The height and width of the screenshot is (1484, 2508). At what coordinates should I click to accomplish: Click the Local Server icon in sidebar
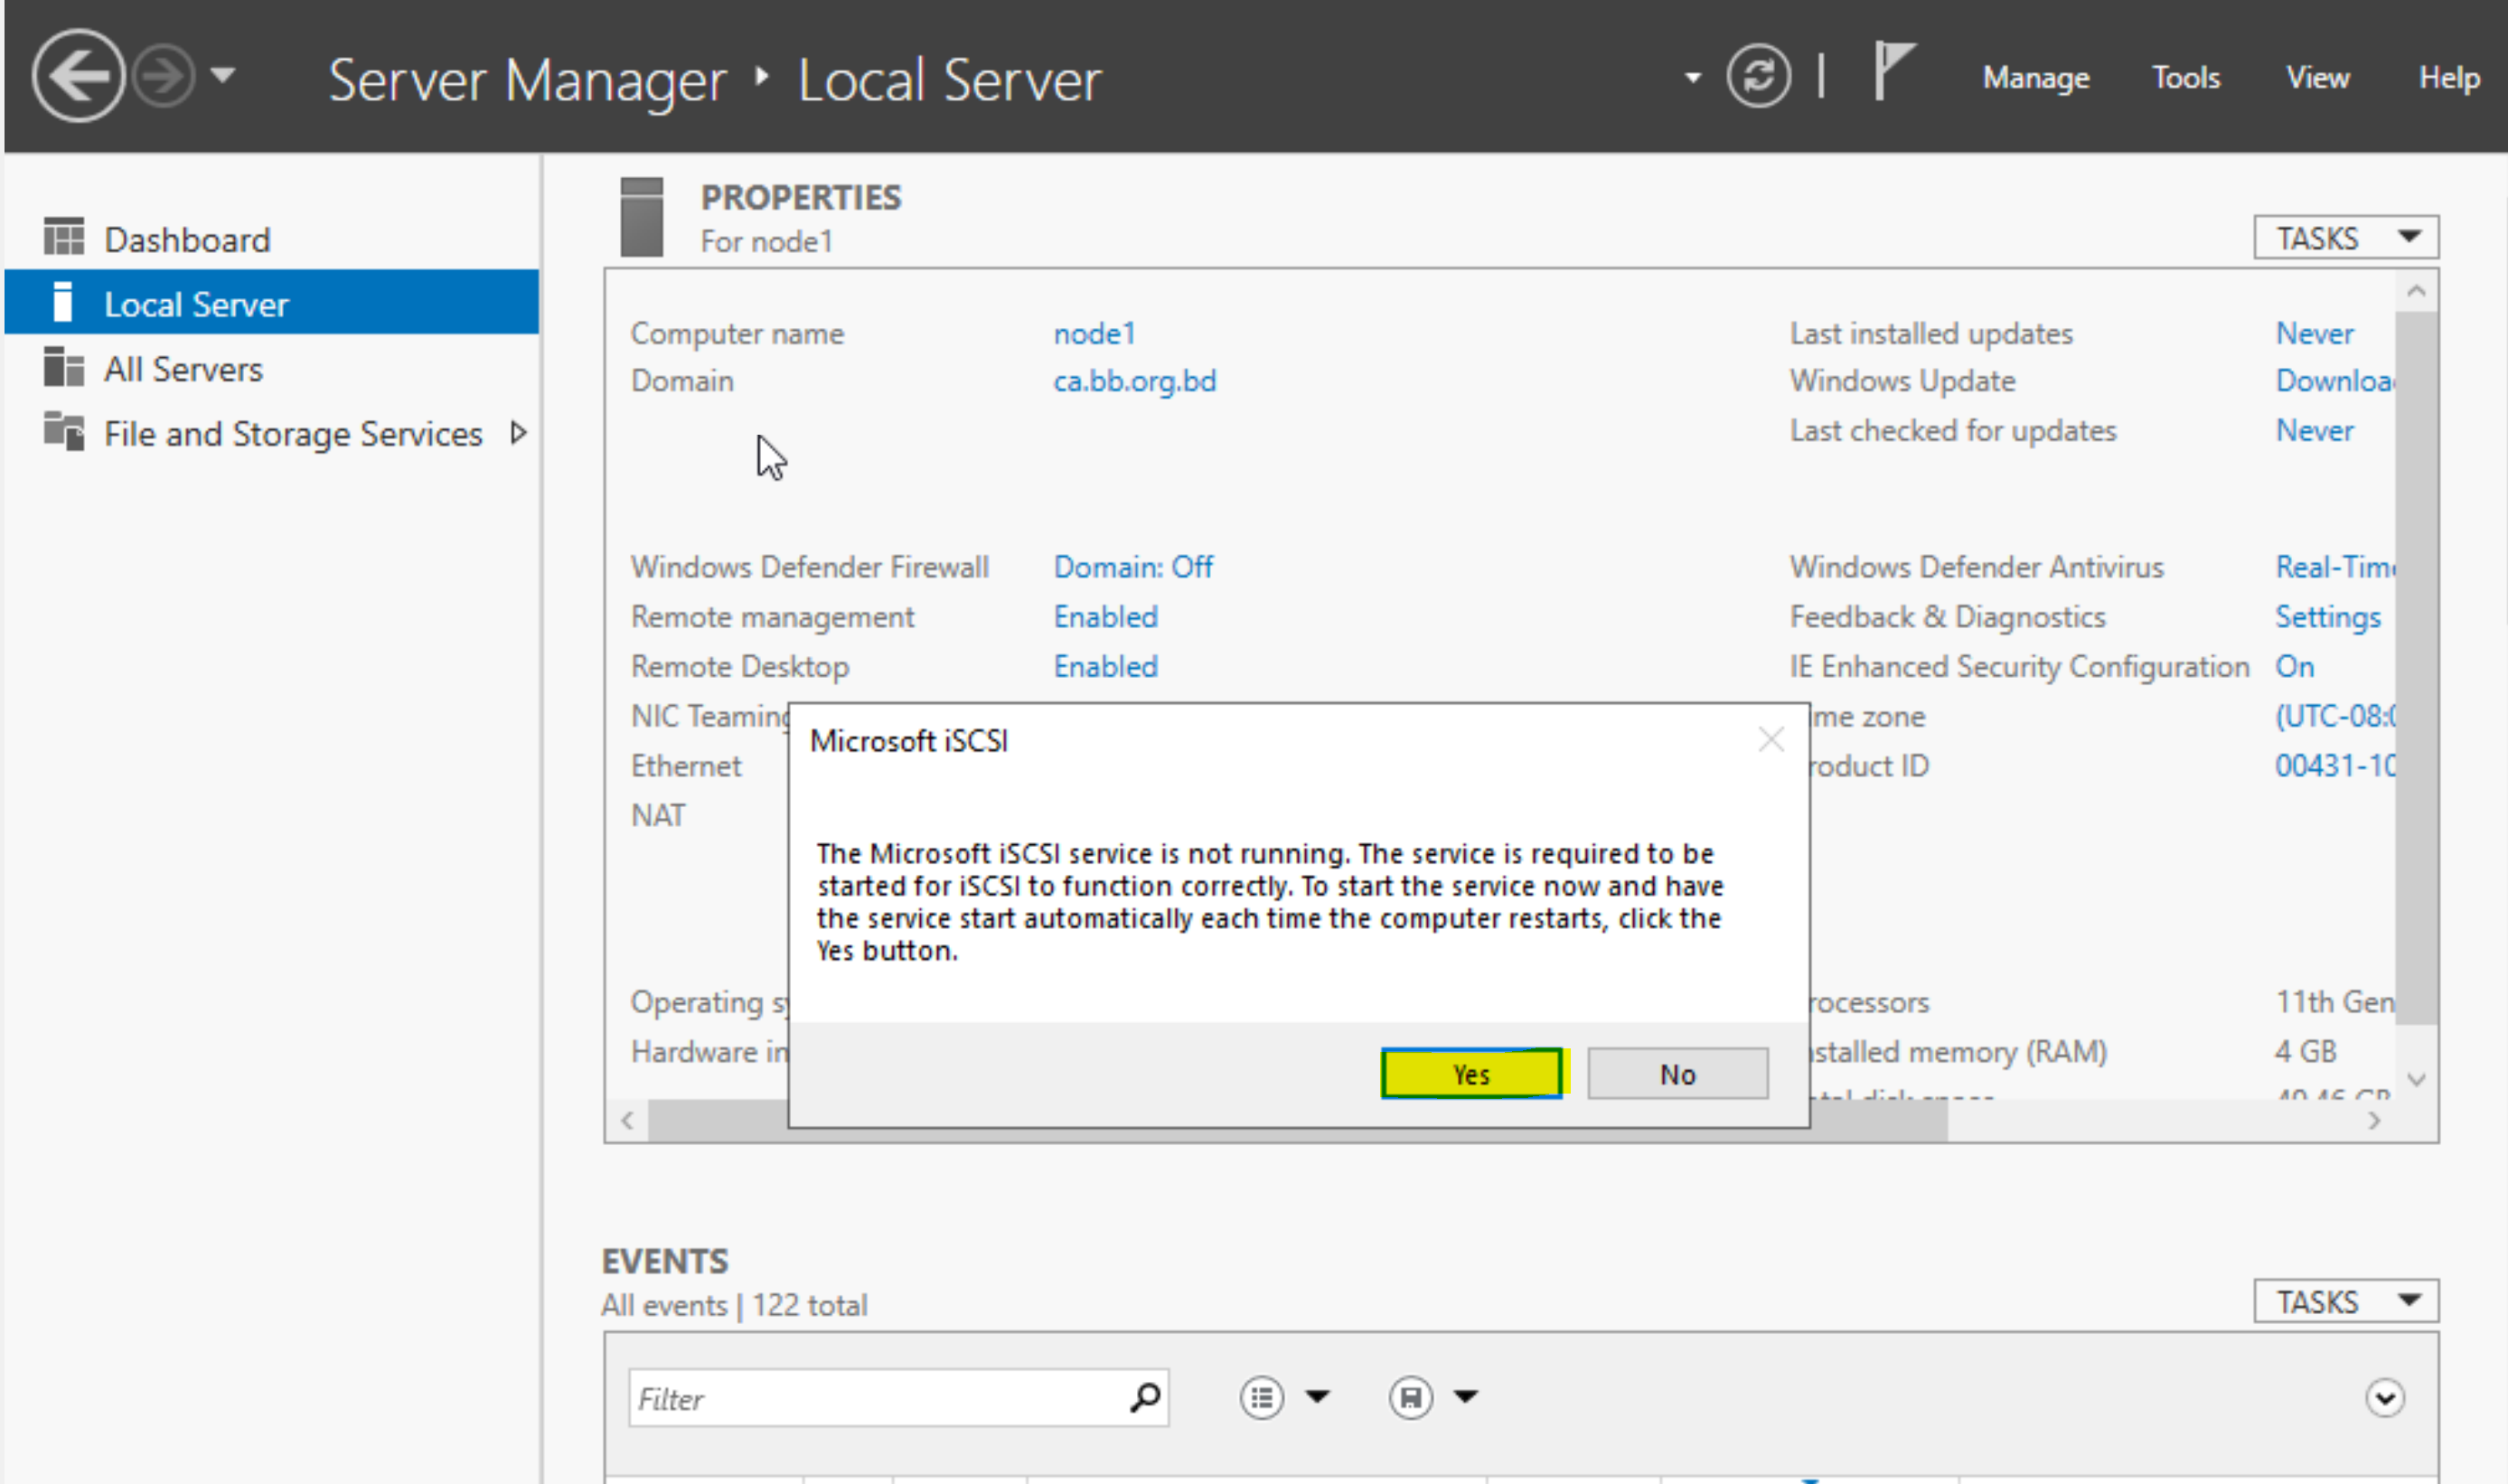[x=63, y=302]
